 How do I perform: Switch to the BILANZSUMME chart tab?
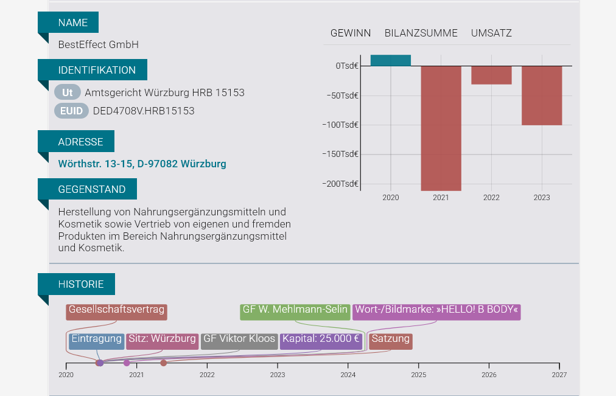(x=421, y=33)
